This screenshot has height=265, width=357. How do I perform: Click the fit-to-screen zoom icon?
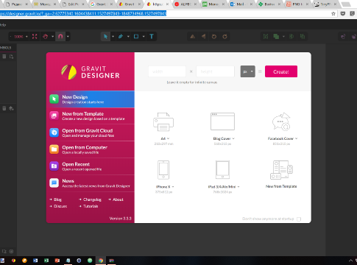click(35, 37)
